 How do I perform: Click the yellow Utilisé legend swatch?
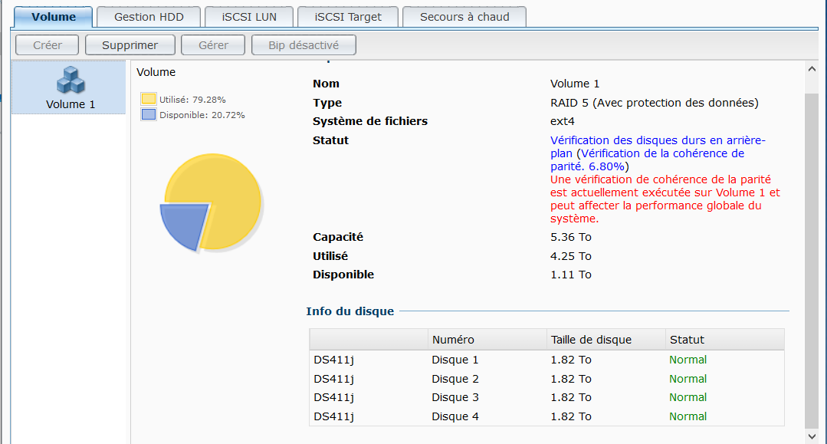[149, 99]
